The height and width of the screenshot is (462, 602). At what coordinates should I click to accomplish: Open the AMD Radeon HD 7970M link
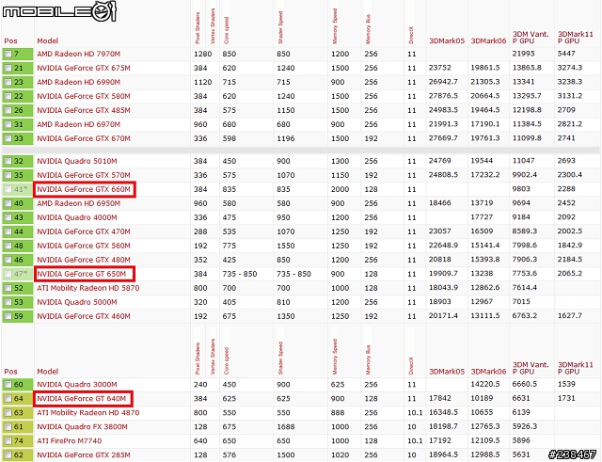tap(78, 54)
